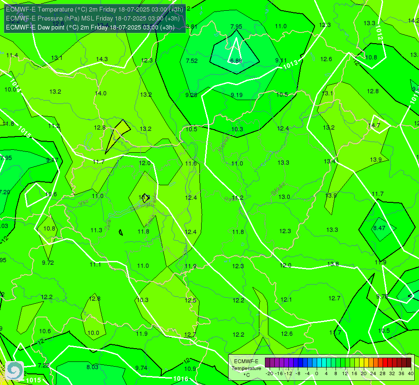This screenshot has height=385, width=419.
Task: Click the 7.22 temperature value
Action: [44, 365]
